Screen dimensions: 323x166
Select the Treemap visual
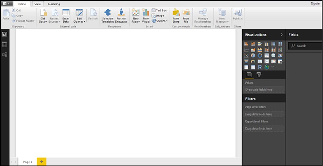coord(266,56)
